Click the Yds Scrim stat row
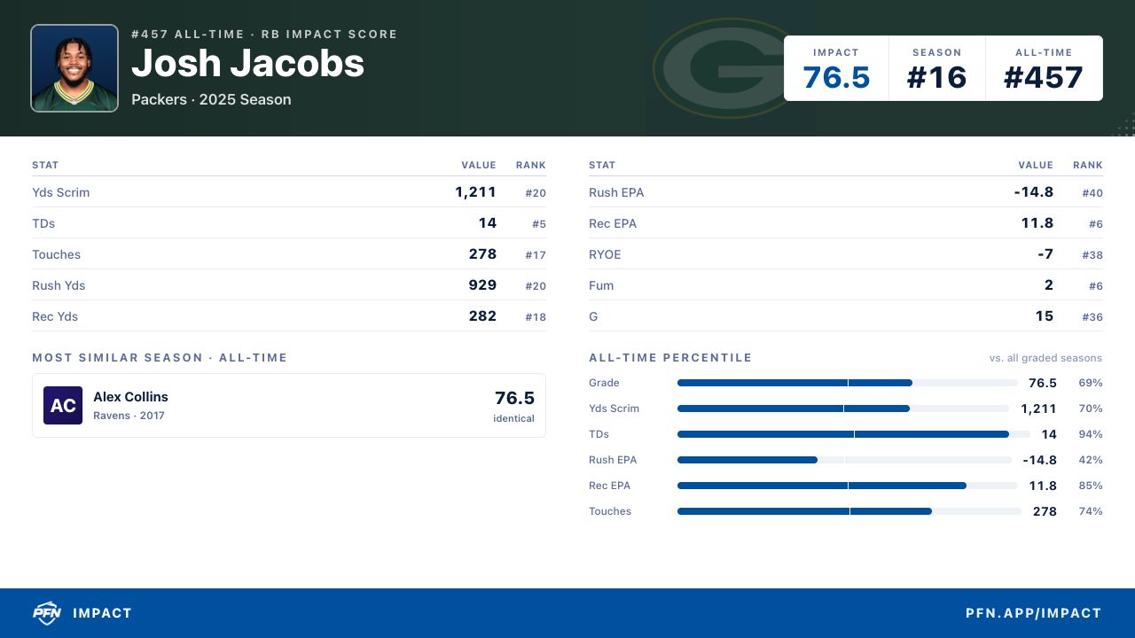Screen dimensions: 1135x638 289,192
